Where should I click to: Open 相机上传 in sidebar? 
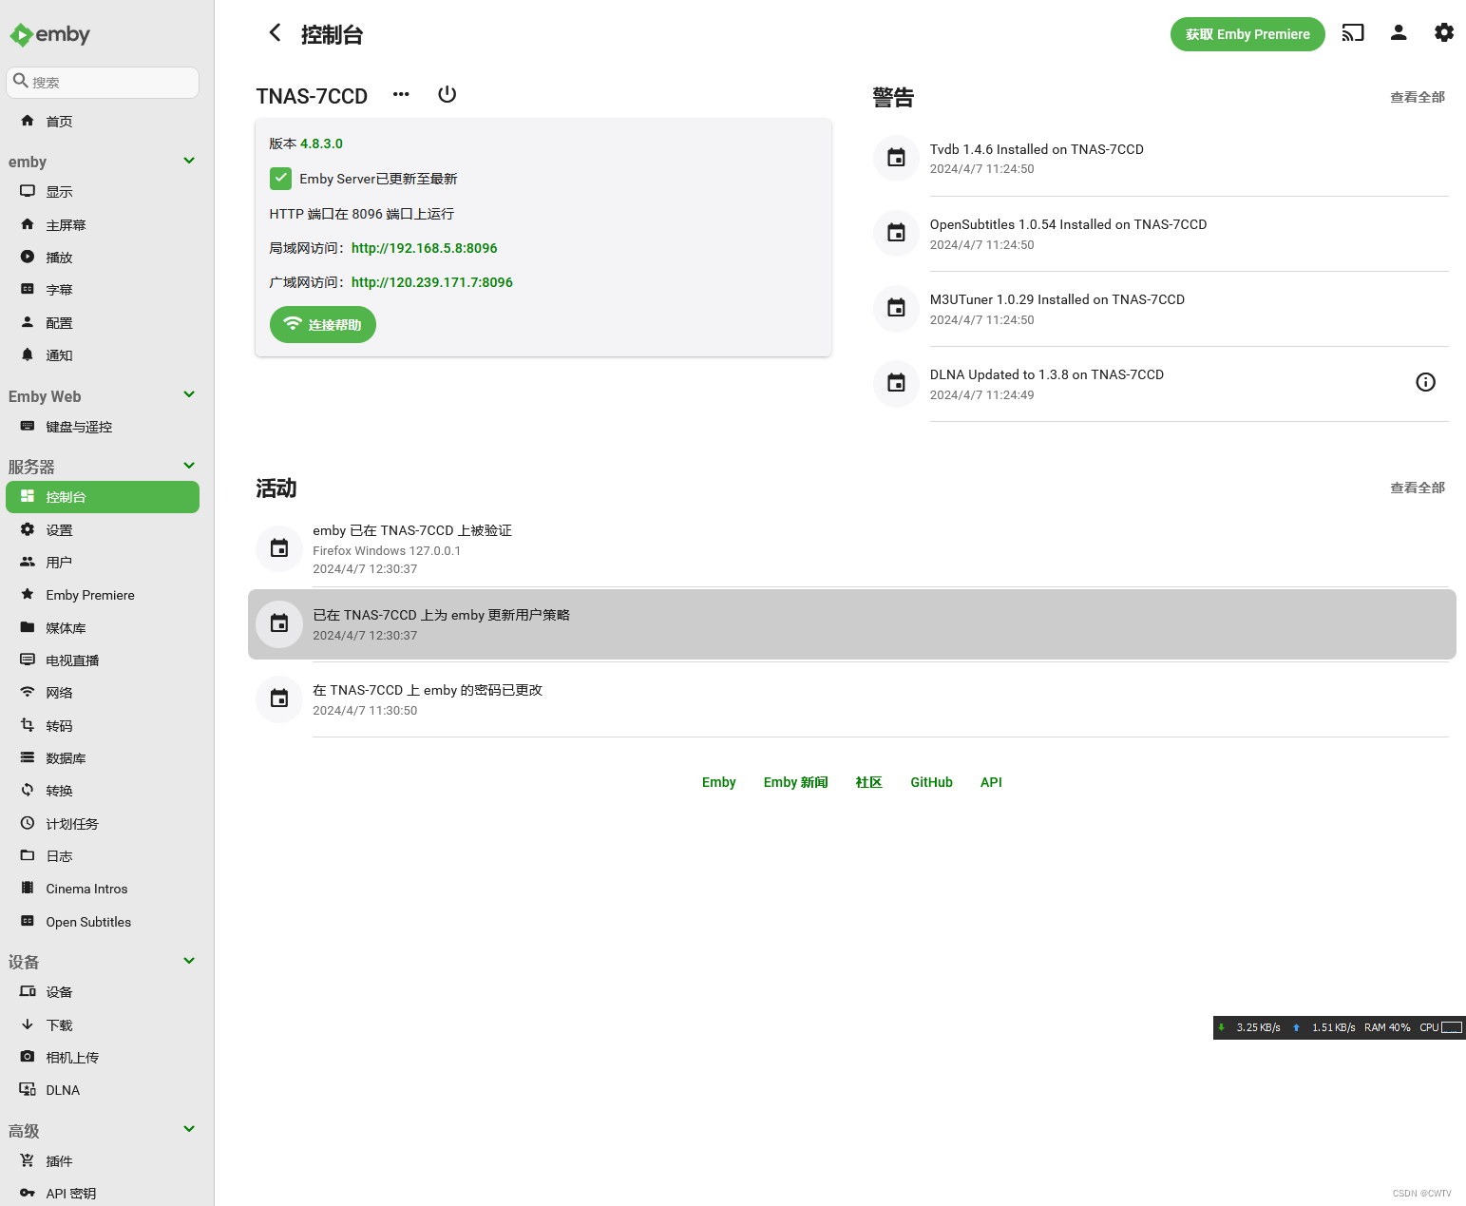tap(103, 1058)
